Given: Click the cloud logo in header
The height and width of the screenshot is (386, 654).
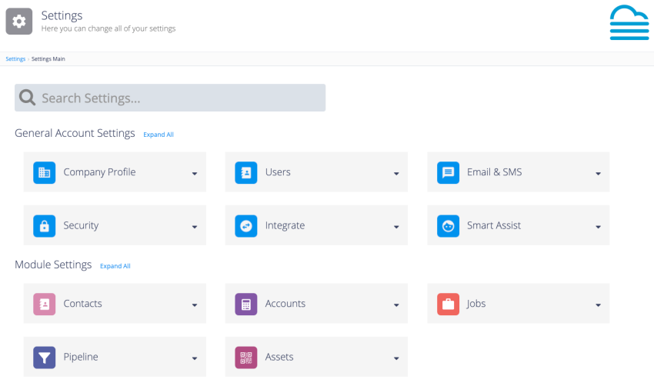Looking at the screenshot, I should (x=629, y=22).
